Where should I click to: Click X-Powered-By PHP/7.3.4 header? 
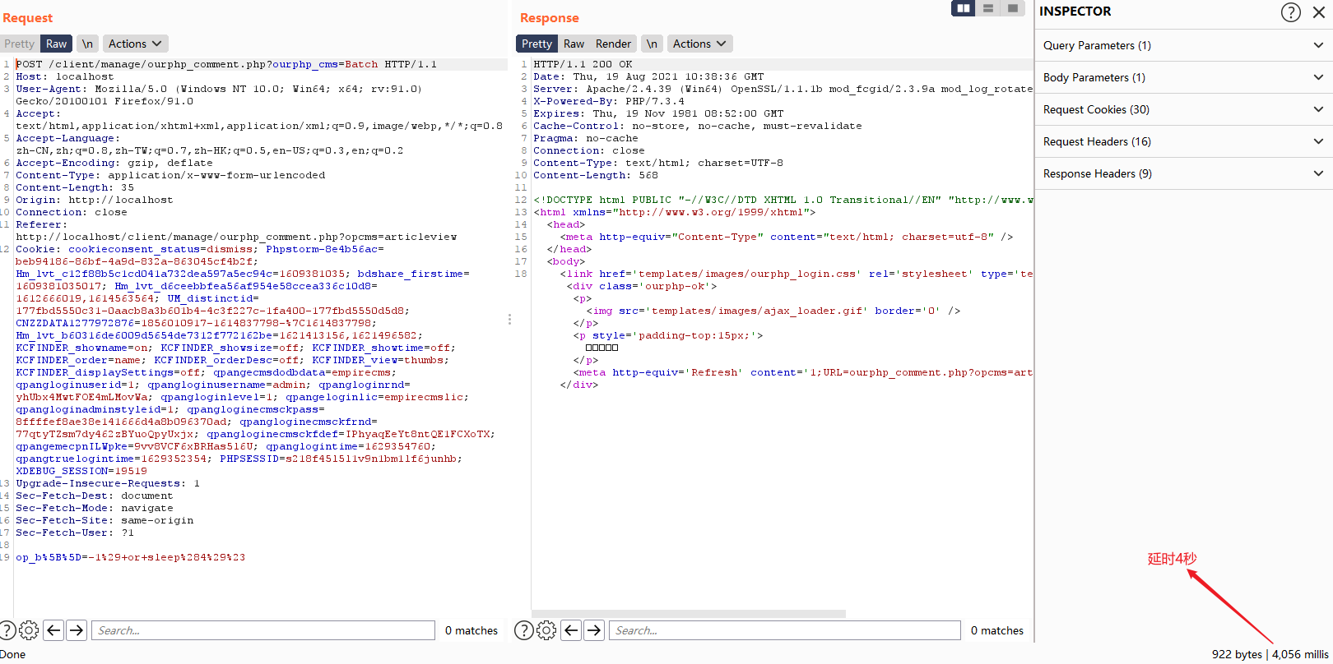609,101
